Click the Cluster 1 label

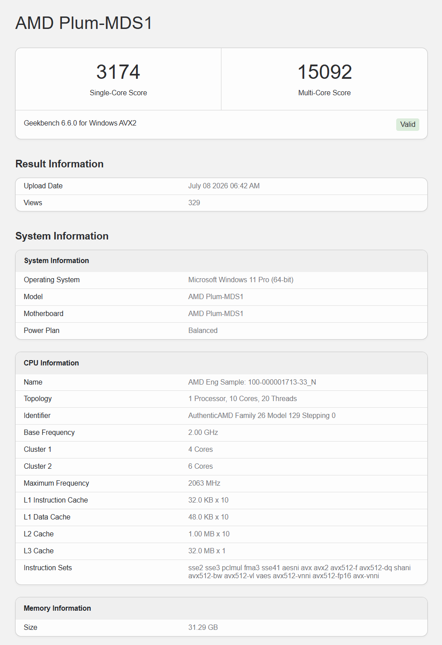38,449
